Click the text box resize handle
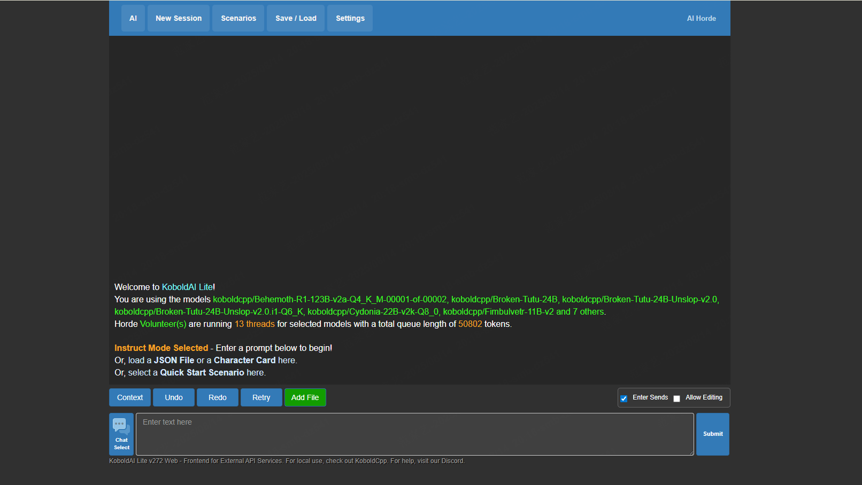The height and width of the screenshot is (485, 862). click(x=691, y=452)
